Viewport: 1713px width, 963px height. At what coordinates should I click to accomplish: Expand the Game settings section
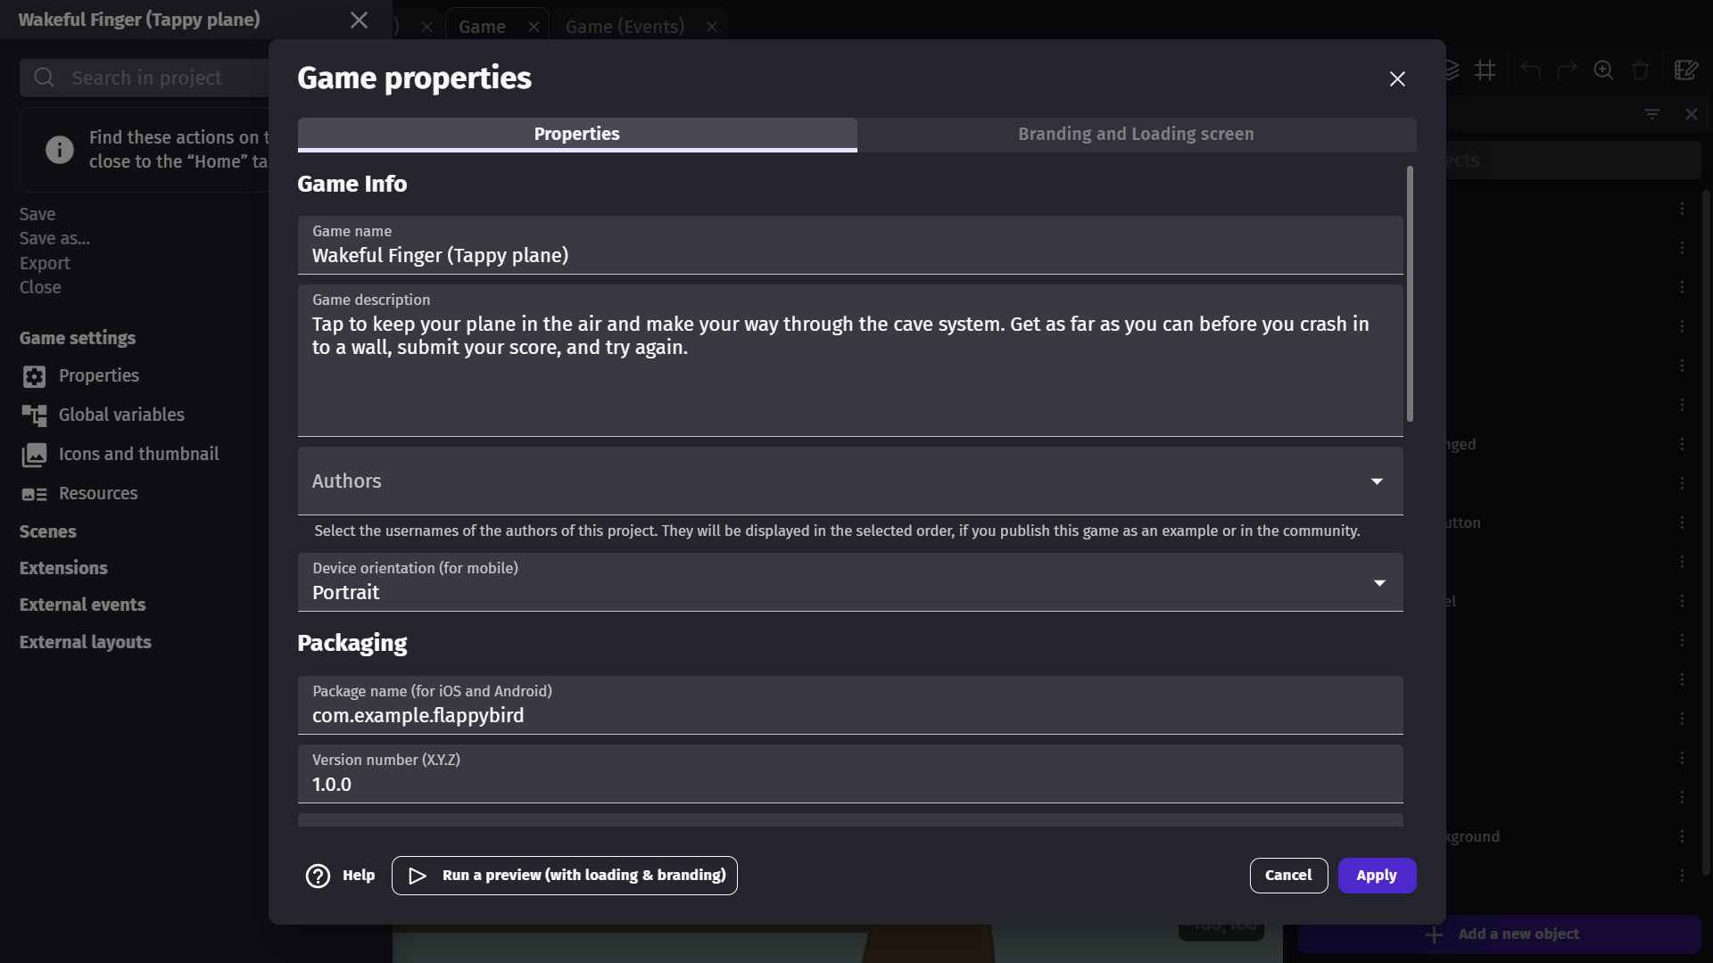pyautogui.click(x=77, y=337)
